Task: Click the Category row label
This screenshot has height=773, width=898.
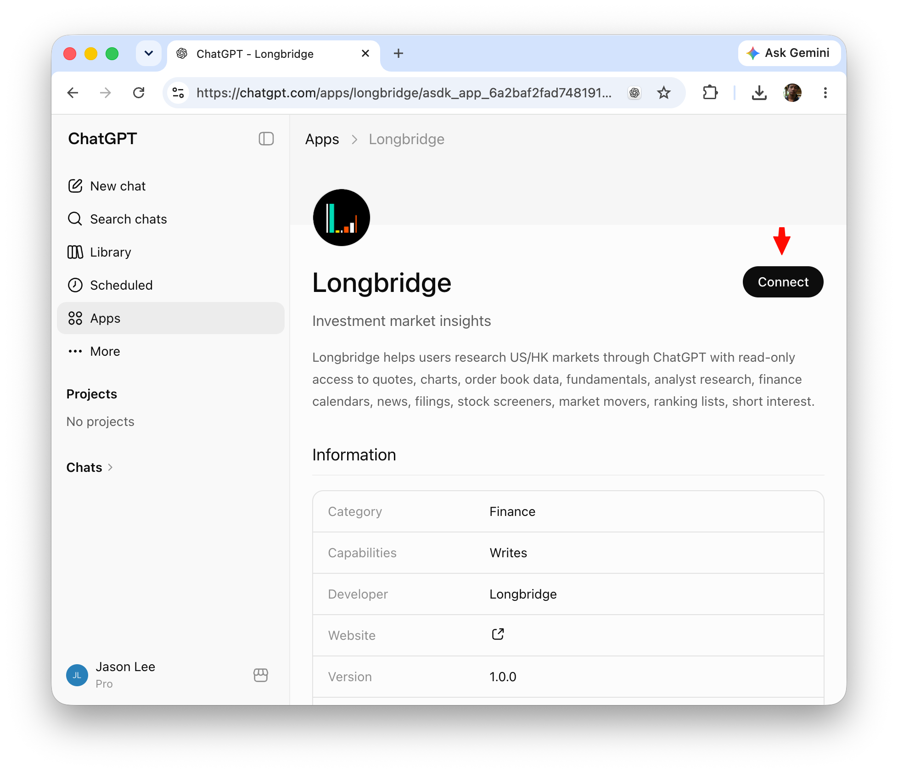Action: [x=355, y=511]
